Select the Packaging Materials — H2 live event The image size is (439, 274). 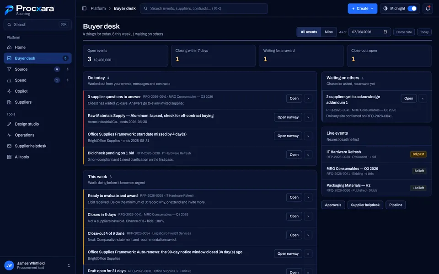pos(376,188)
